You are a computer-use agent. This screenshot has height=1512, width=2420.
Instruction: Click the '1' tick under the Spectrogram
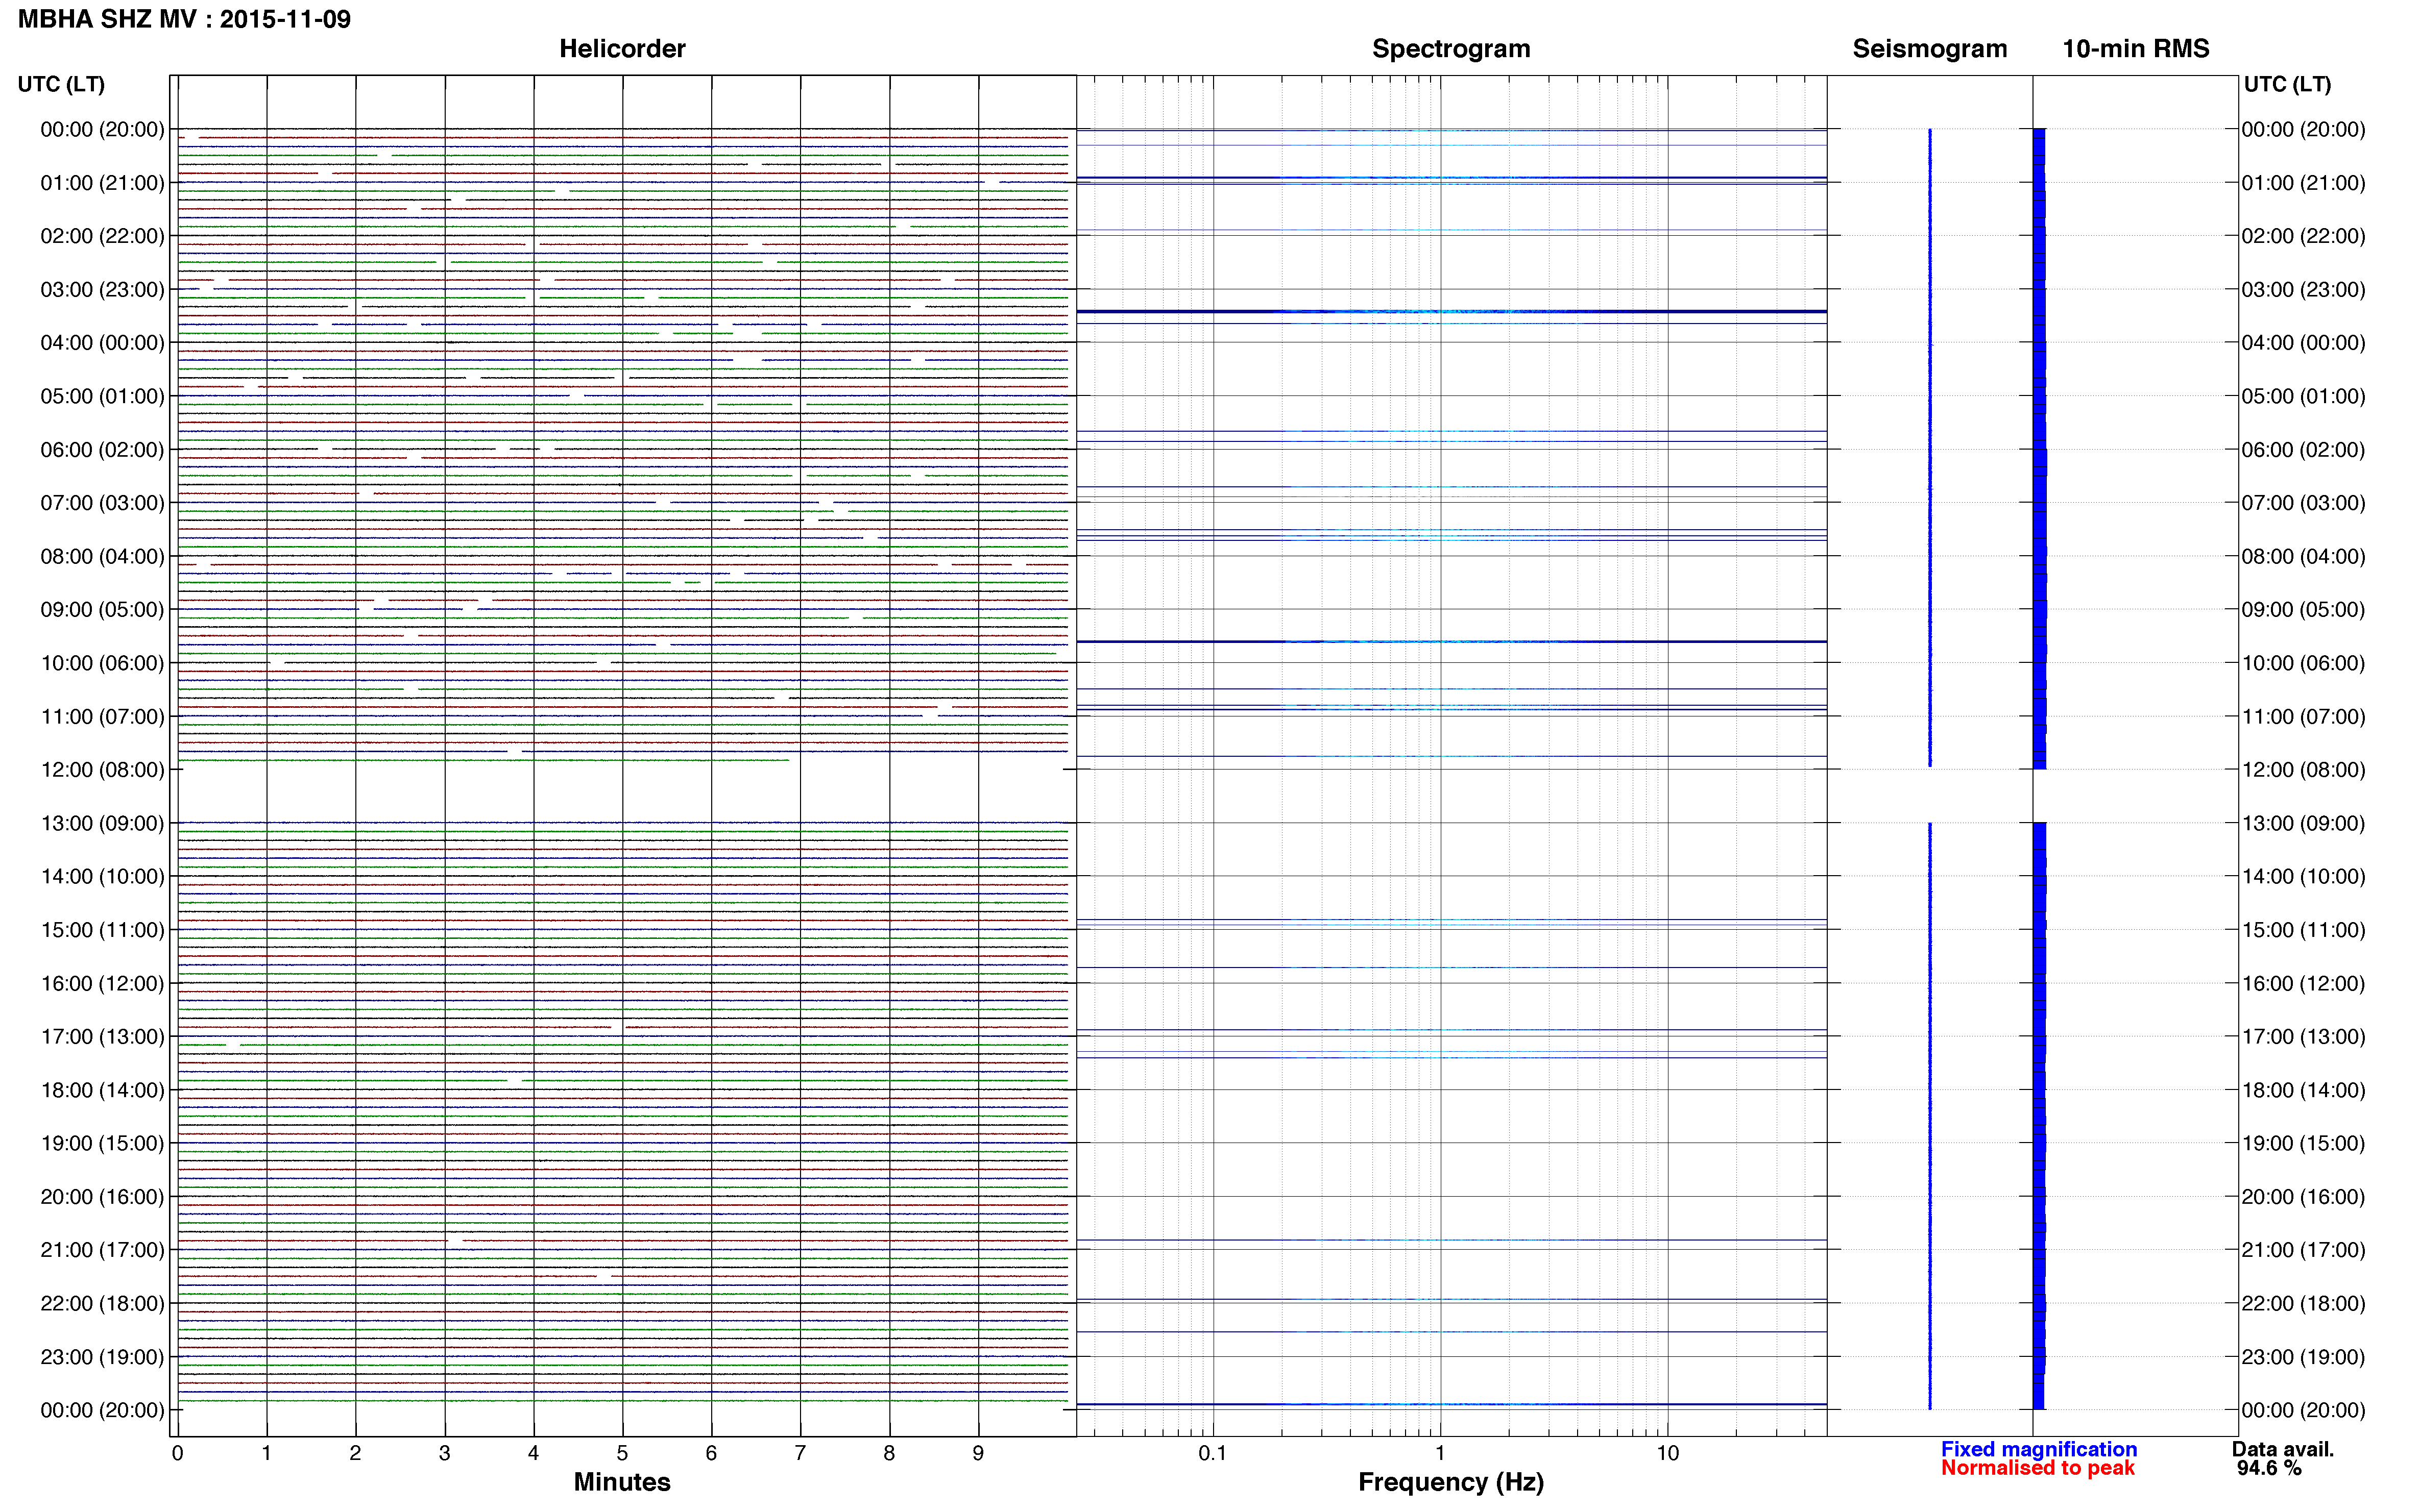[x=1440, y=1453]
